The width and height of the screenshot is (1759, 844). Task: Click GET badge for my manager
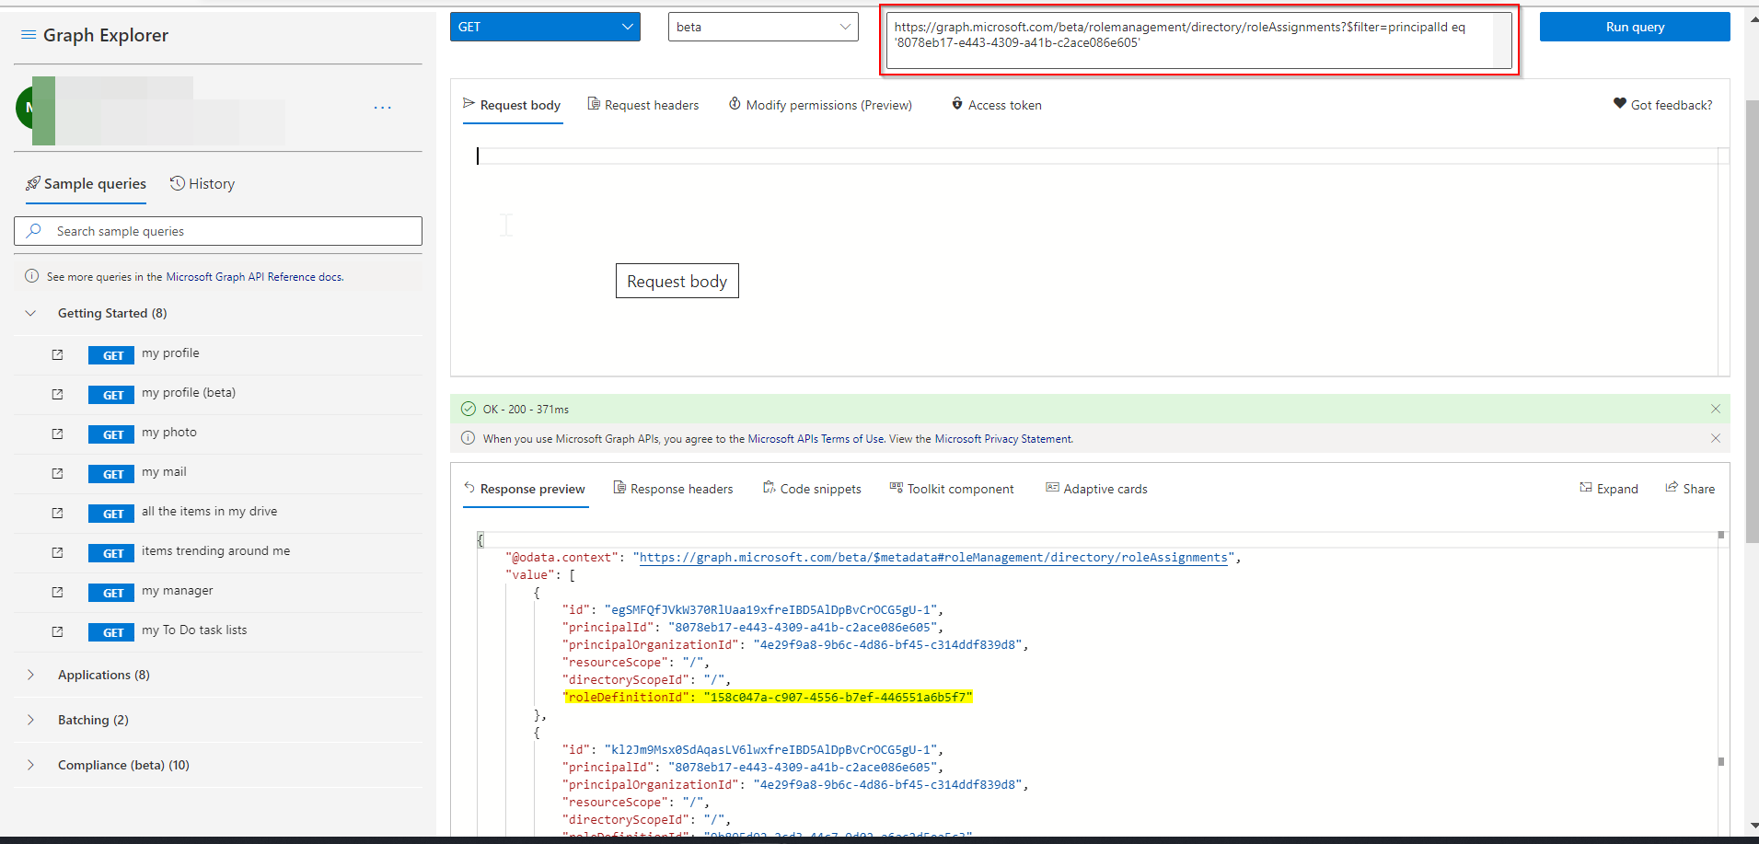tap(112, 593)
